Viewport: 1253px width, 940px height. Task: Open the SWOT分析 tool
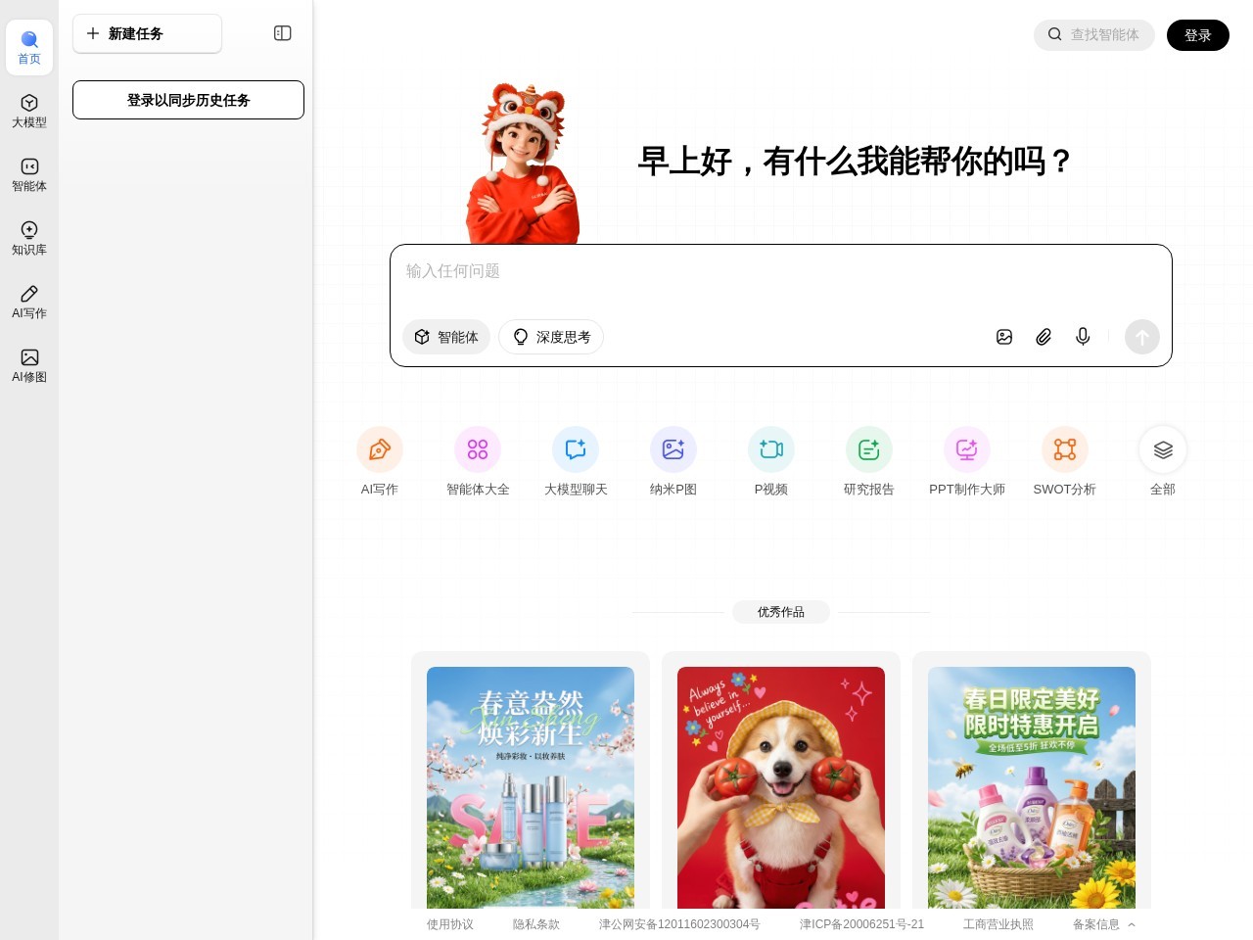pyautogui.click(x=1064, y=461)
